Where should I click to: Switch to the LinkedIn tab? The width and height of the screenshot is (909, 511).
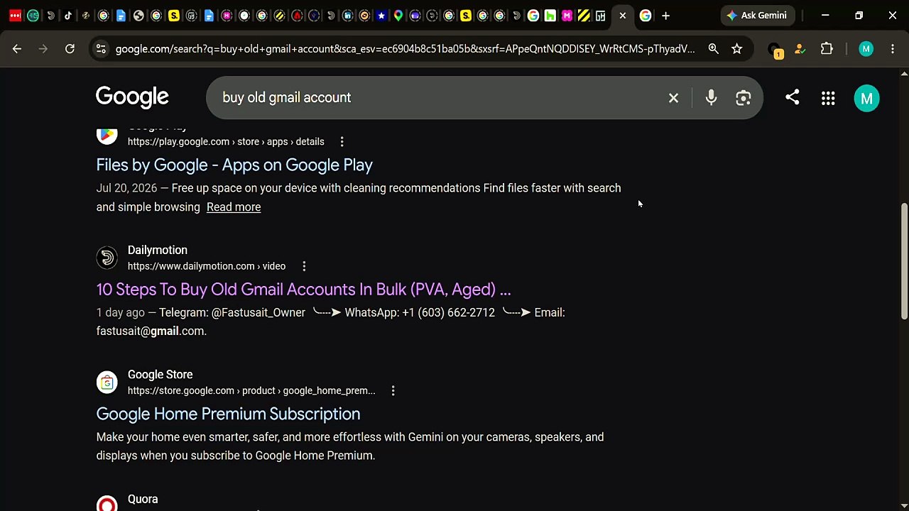[x=347, y=16]
